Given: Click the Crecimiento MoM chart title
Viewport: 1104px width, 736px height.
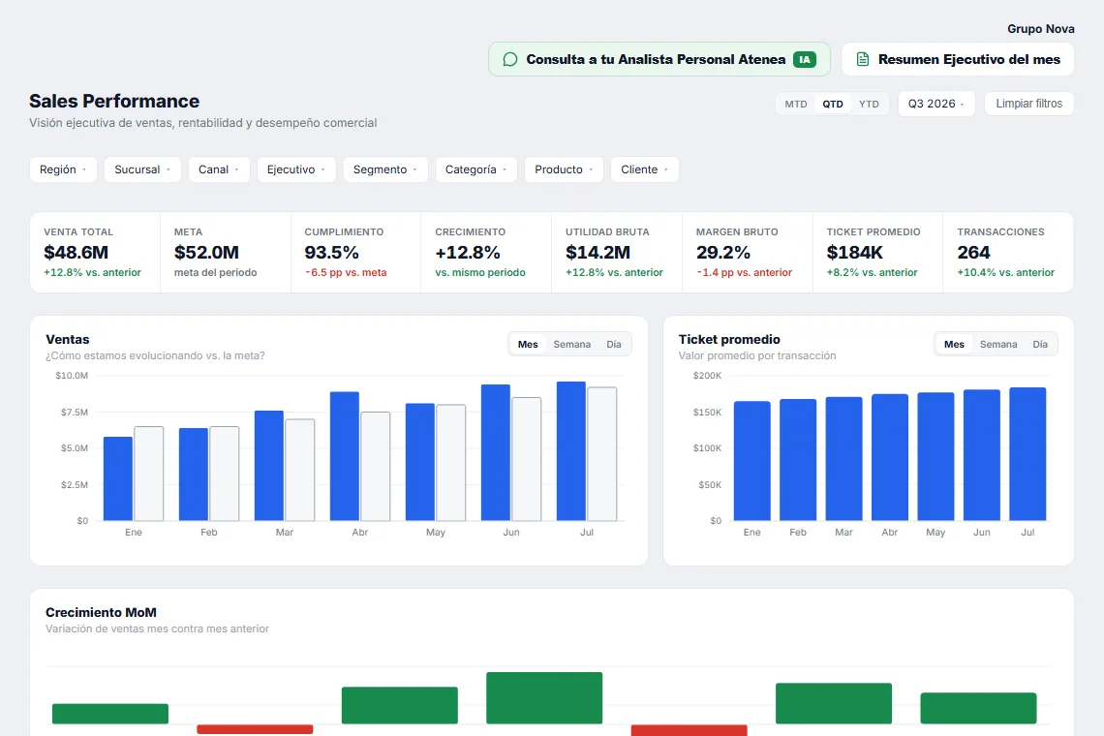Looking at the screenshot, I should (102, 613).
